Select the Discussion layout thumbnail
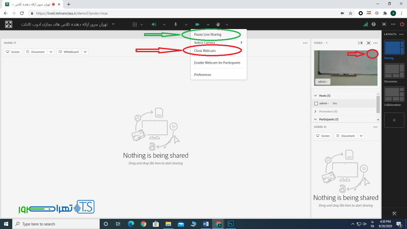 click(394, 71)
